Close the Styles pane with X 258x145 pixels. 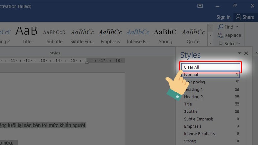pos(246,53)
